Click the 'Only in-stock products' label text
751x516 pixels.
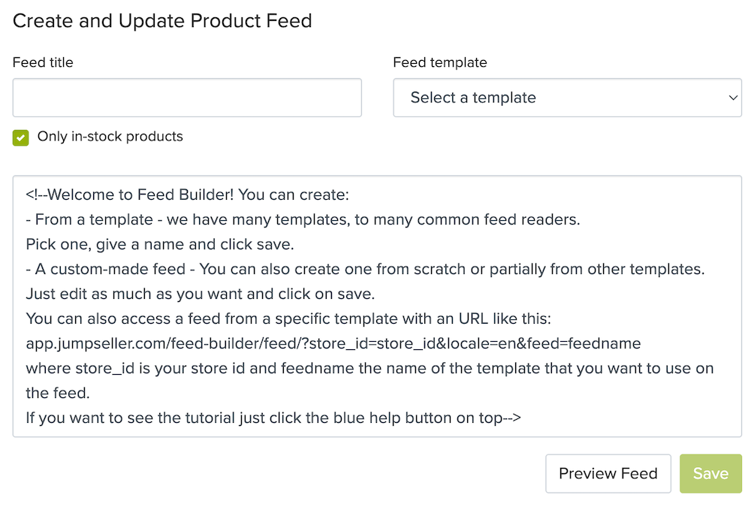(x=110, y=137)
